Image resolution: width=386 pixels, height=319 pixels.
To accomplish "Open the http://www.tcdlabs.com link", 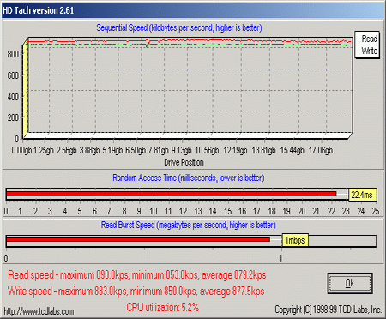I will click(x=39, y=311).
